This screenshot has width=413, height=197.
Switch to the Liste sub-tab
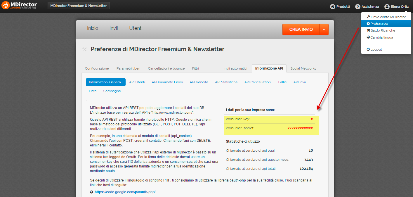coord(93,91)
